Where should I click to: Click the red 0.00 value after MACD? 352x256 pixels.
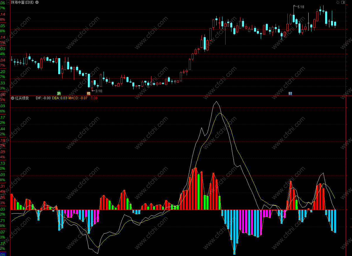pos(94,98)
